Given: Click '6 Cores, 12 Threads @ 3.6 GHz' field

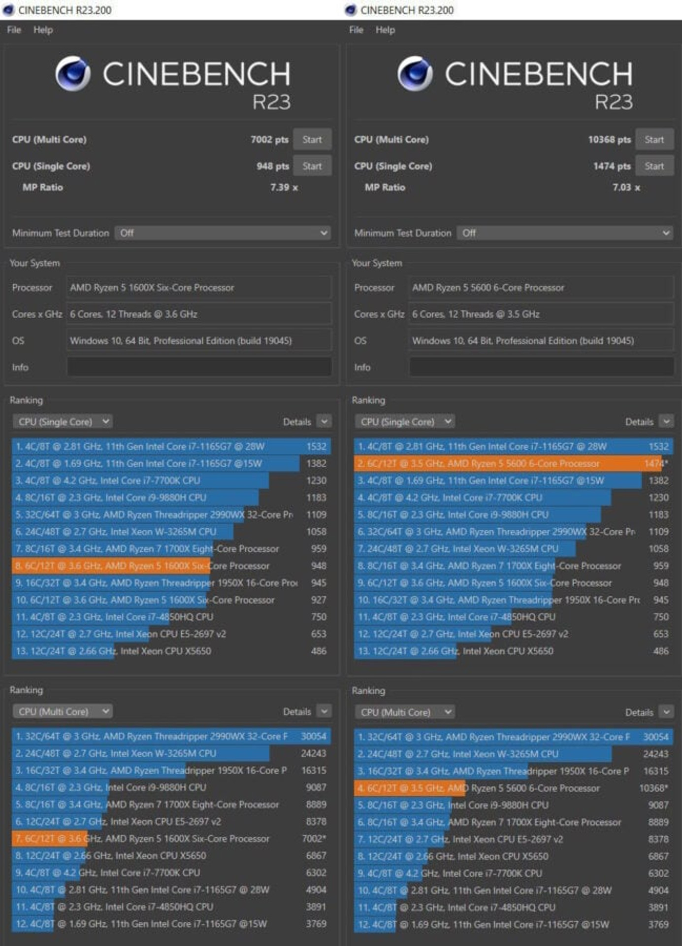Looking at the screenshot, I should coord(199,314).
